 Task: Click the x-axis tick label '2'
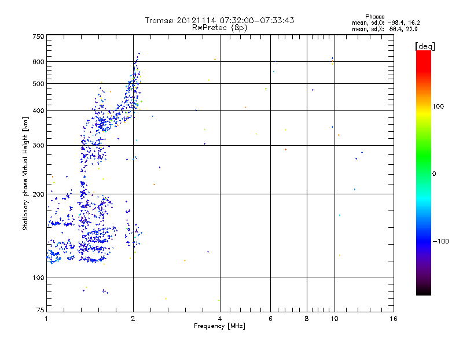click(133, 319)
